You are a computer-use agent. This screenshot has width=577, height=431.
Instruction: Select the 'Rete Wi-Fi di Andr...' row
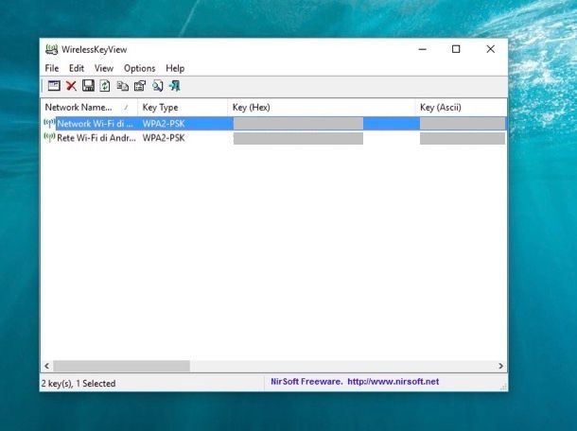[x=274, y=138]
